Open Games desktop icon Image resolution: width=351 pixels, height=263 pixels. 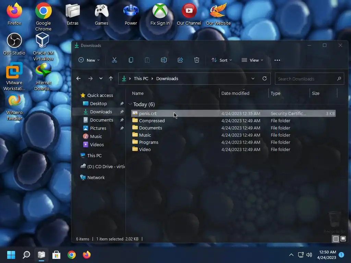tap(101, 14)
